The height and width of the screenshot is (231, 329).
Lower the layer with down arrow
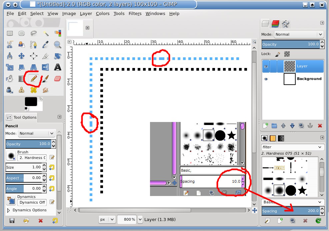point(292,126)
